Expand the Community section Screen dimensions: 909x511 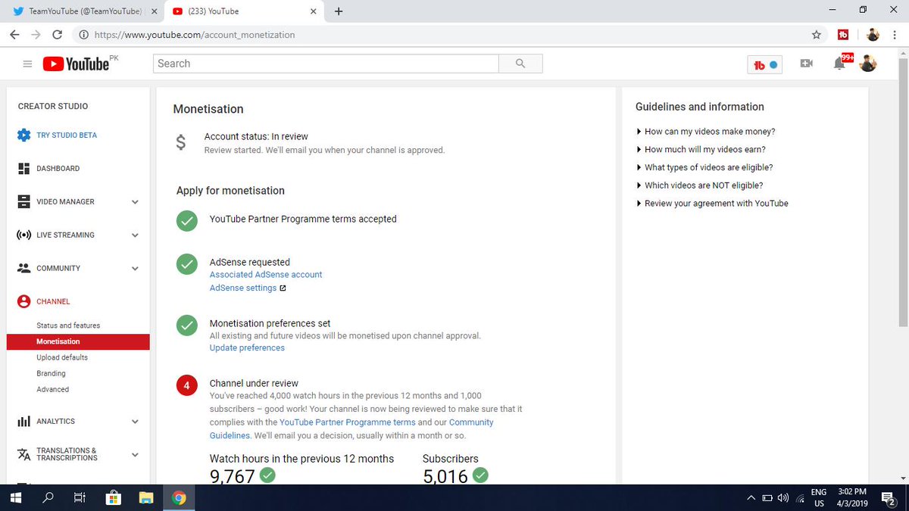(135, 269)
